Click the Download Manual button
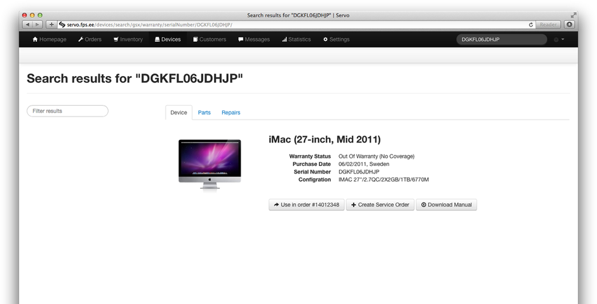Screen dimensions: 597x304 point(446,205)
